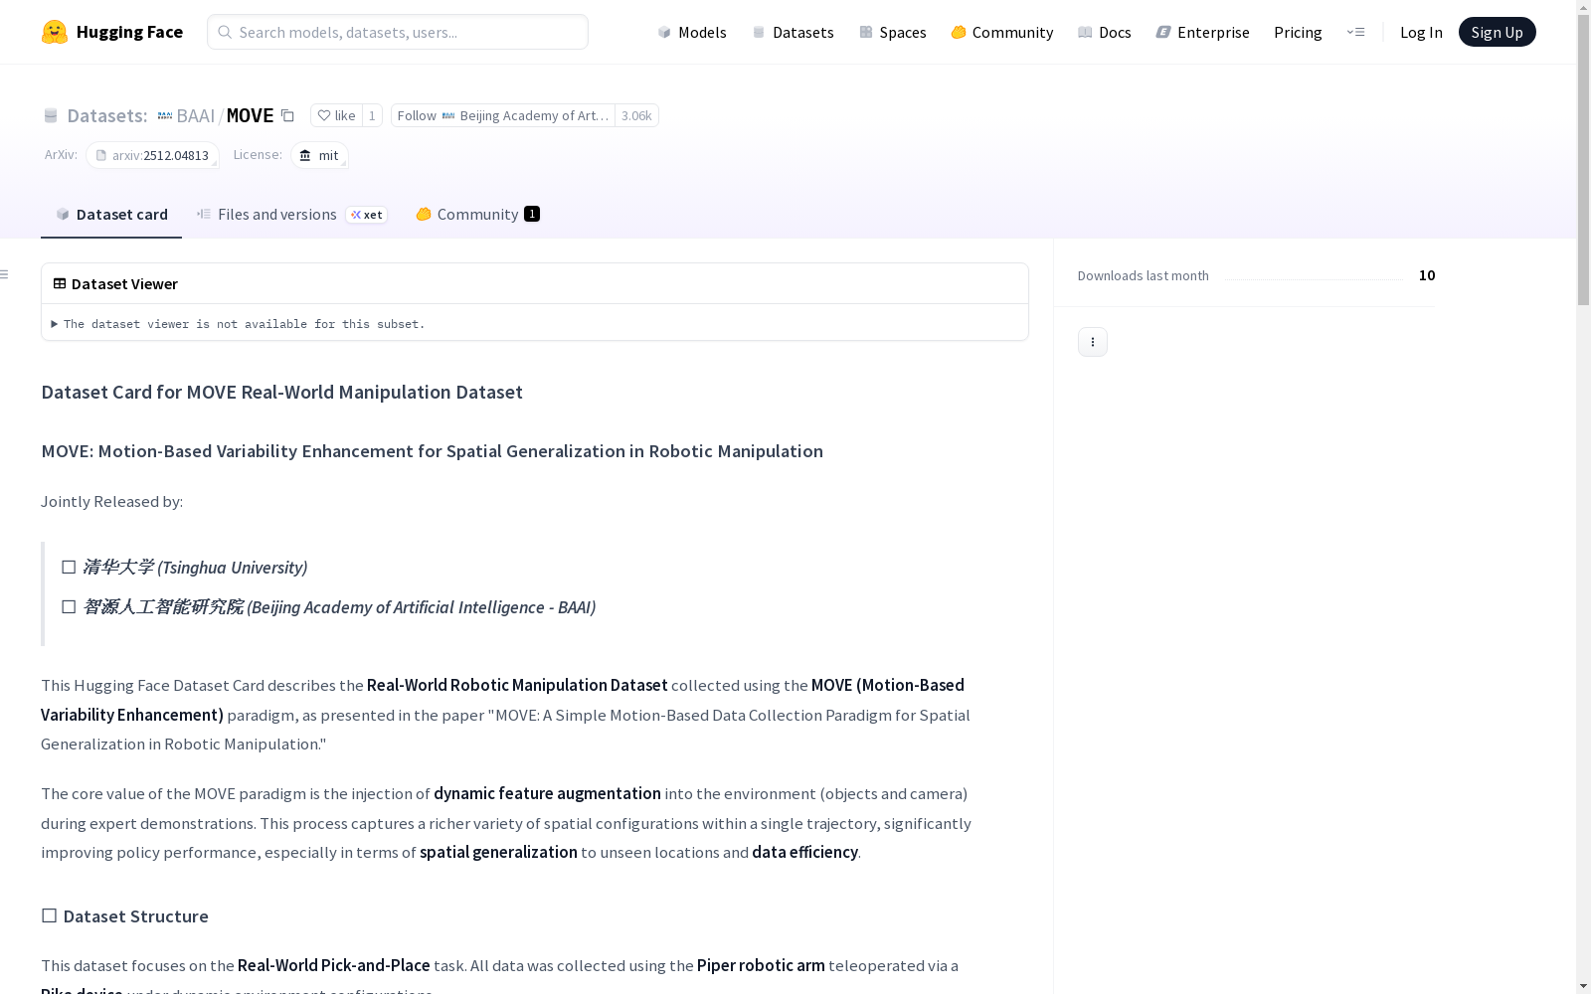The height and width of the screenshot is (994, 1591).
Task: Open the 3.06k followers count
Action: pos(636,115)
